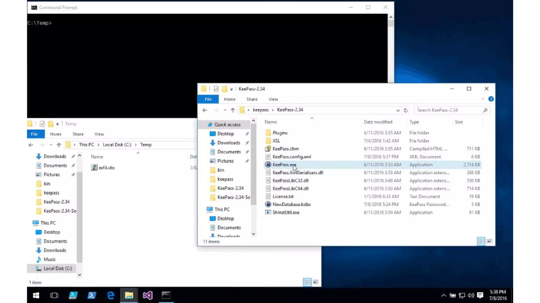Open the View tab in KeePass-2.34 window
This screenshot has width=540, height=303.
[273, 99]
